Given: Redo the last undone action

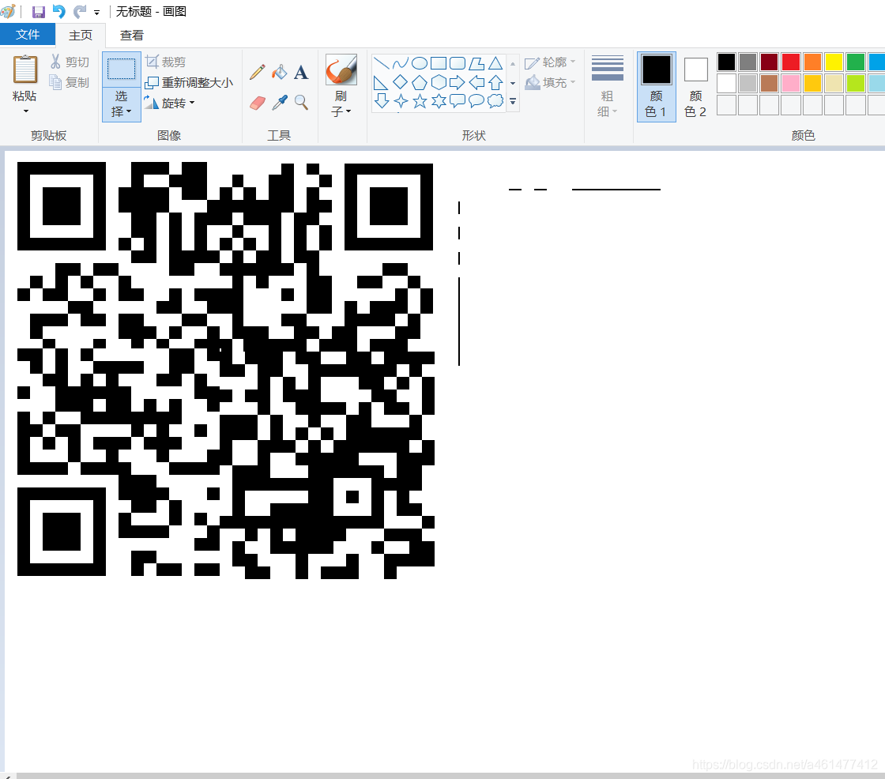Looking at the screenshot, I should click(x=80, y=11).
